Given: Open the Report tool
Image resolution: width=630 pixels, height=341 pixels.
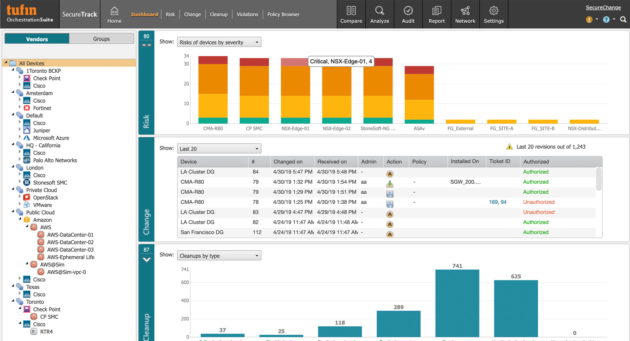Looking at the screenshot, I should coord(437,15).
